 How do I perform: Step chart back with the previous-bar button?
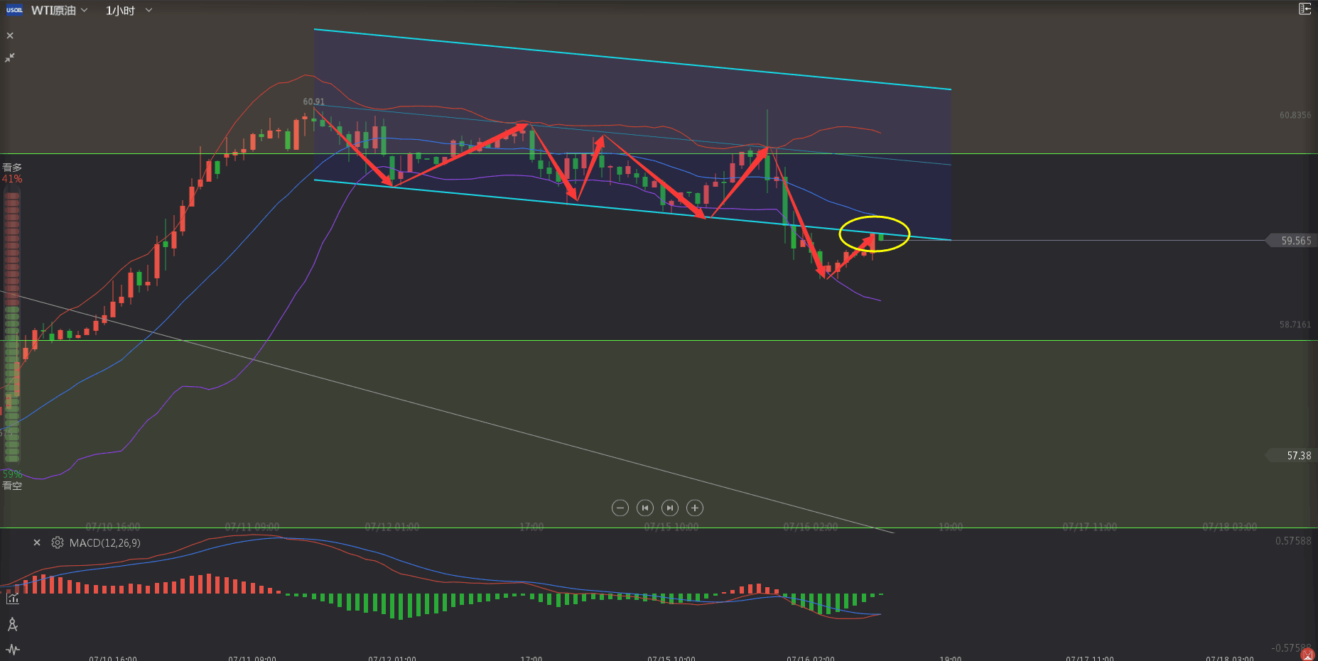point(644,508)
